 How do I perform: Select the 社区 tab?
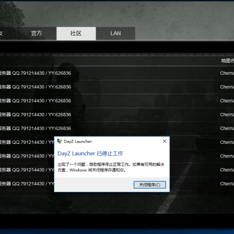(76, 33)
